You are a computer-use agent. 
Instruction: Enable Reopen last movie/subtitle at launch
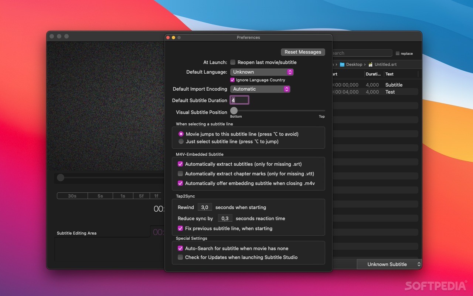233,62
